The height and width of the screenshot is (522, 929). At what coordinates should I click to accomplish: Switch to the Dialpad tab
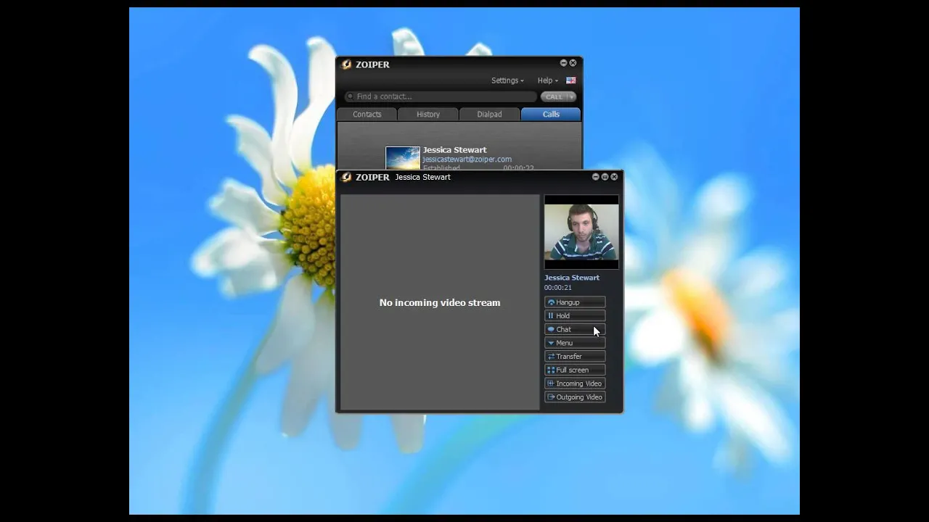coord(489,115)
